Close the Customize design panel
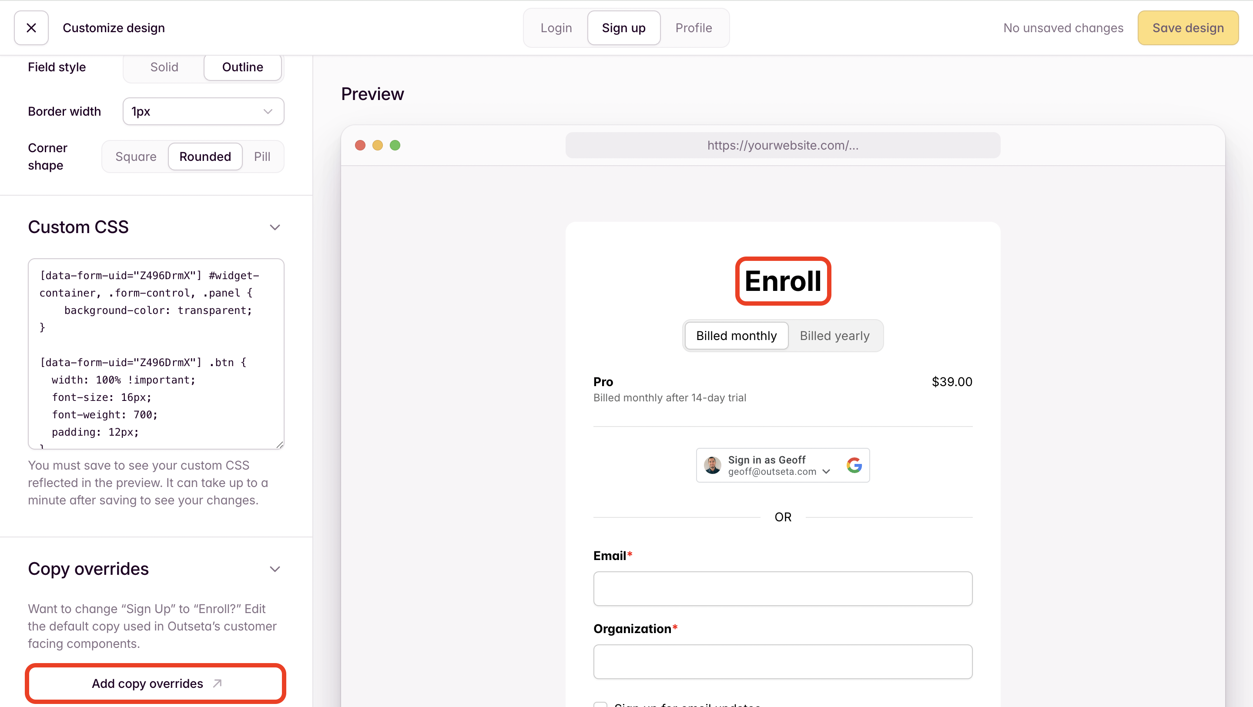 click(x=31, y=28)
